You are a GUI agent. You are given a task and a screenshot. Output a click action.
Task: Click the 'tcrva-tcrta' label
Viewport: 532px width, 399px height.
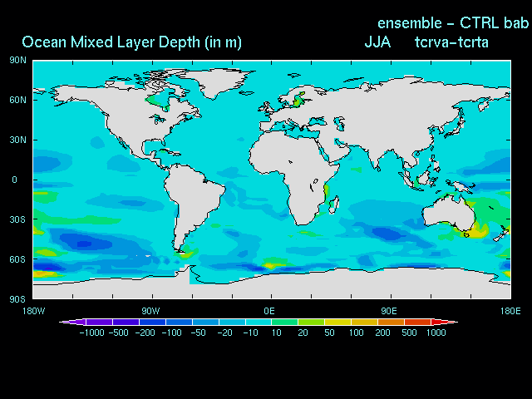(x=451, y=42)
